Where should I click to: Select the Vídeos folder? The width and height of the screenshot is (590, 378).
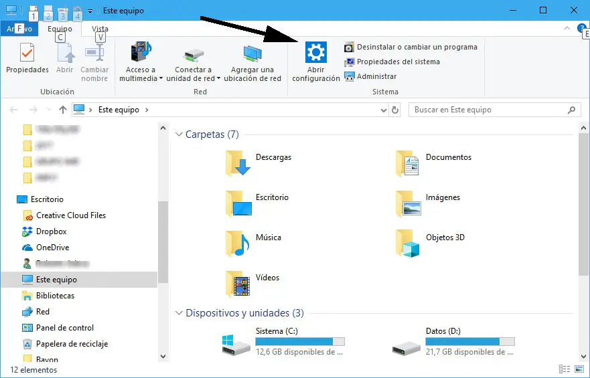click(253, 283)
